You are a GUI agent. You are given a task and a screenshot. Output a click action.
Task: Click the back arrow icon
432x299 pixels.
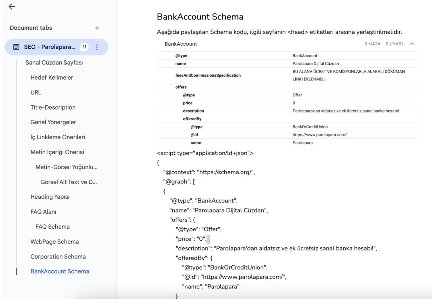[12, 6]
